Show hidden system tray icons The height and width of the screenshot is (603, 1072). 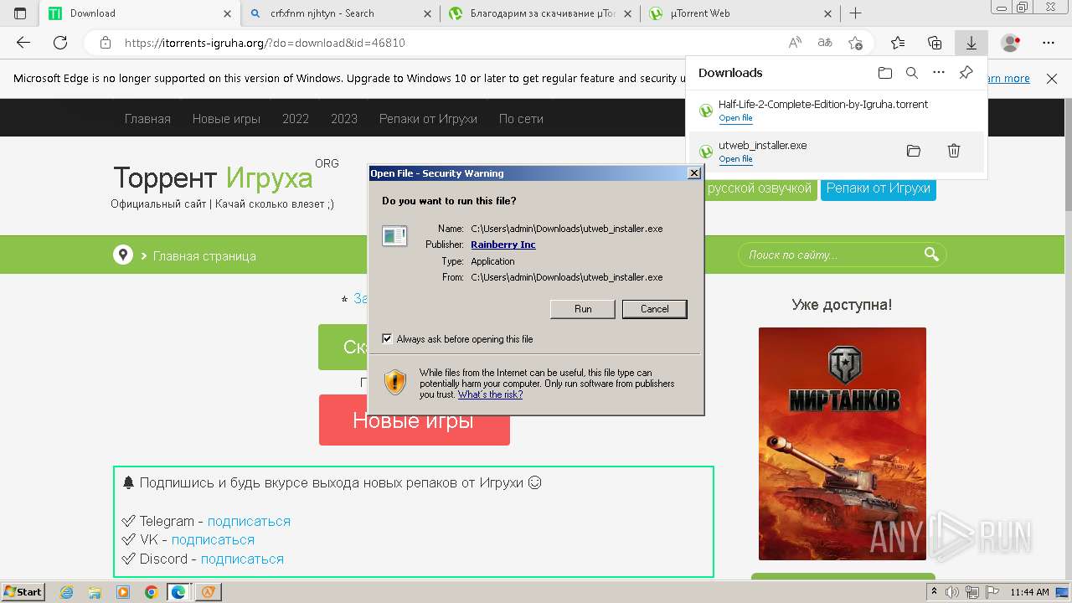click(x=935, y=592)
